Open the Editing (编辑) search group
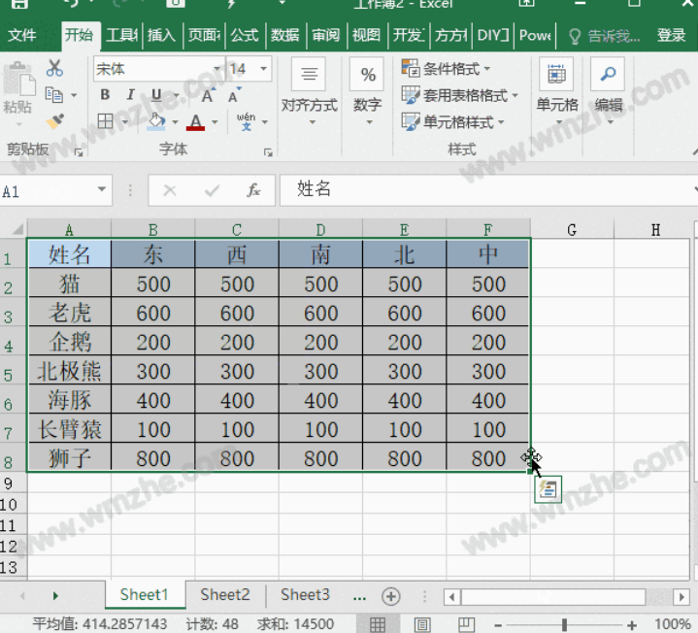Screen dimensions: 698x633 click(609, 91)
